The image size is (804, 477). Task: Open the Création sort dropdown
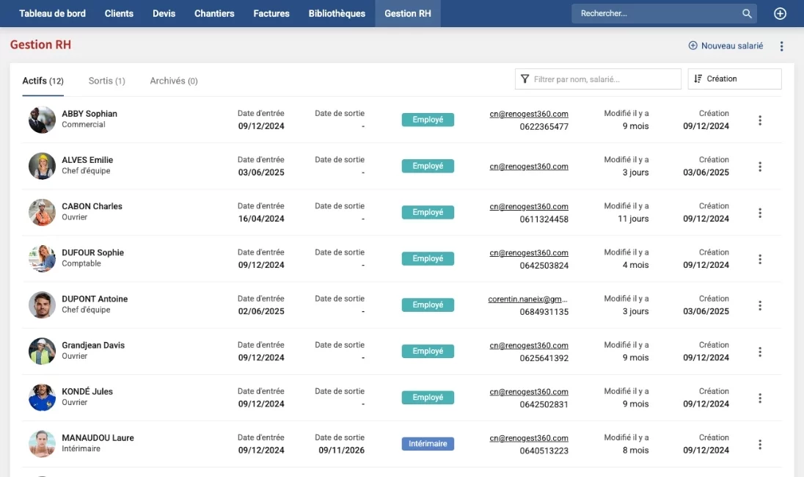click(734, 79)
